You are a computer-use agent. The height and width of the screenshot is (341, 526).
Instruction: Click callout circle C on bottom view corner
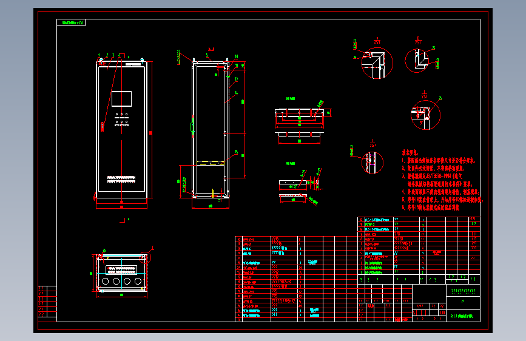click(x=145, y=257)
